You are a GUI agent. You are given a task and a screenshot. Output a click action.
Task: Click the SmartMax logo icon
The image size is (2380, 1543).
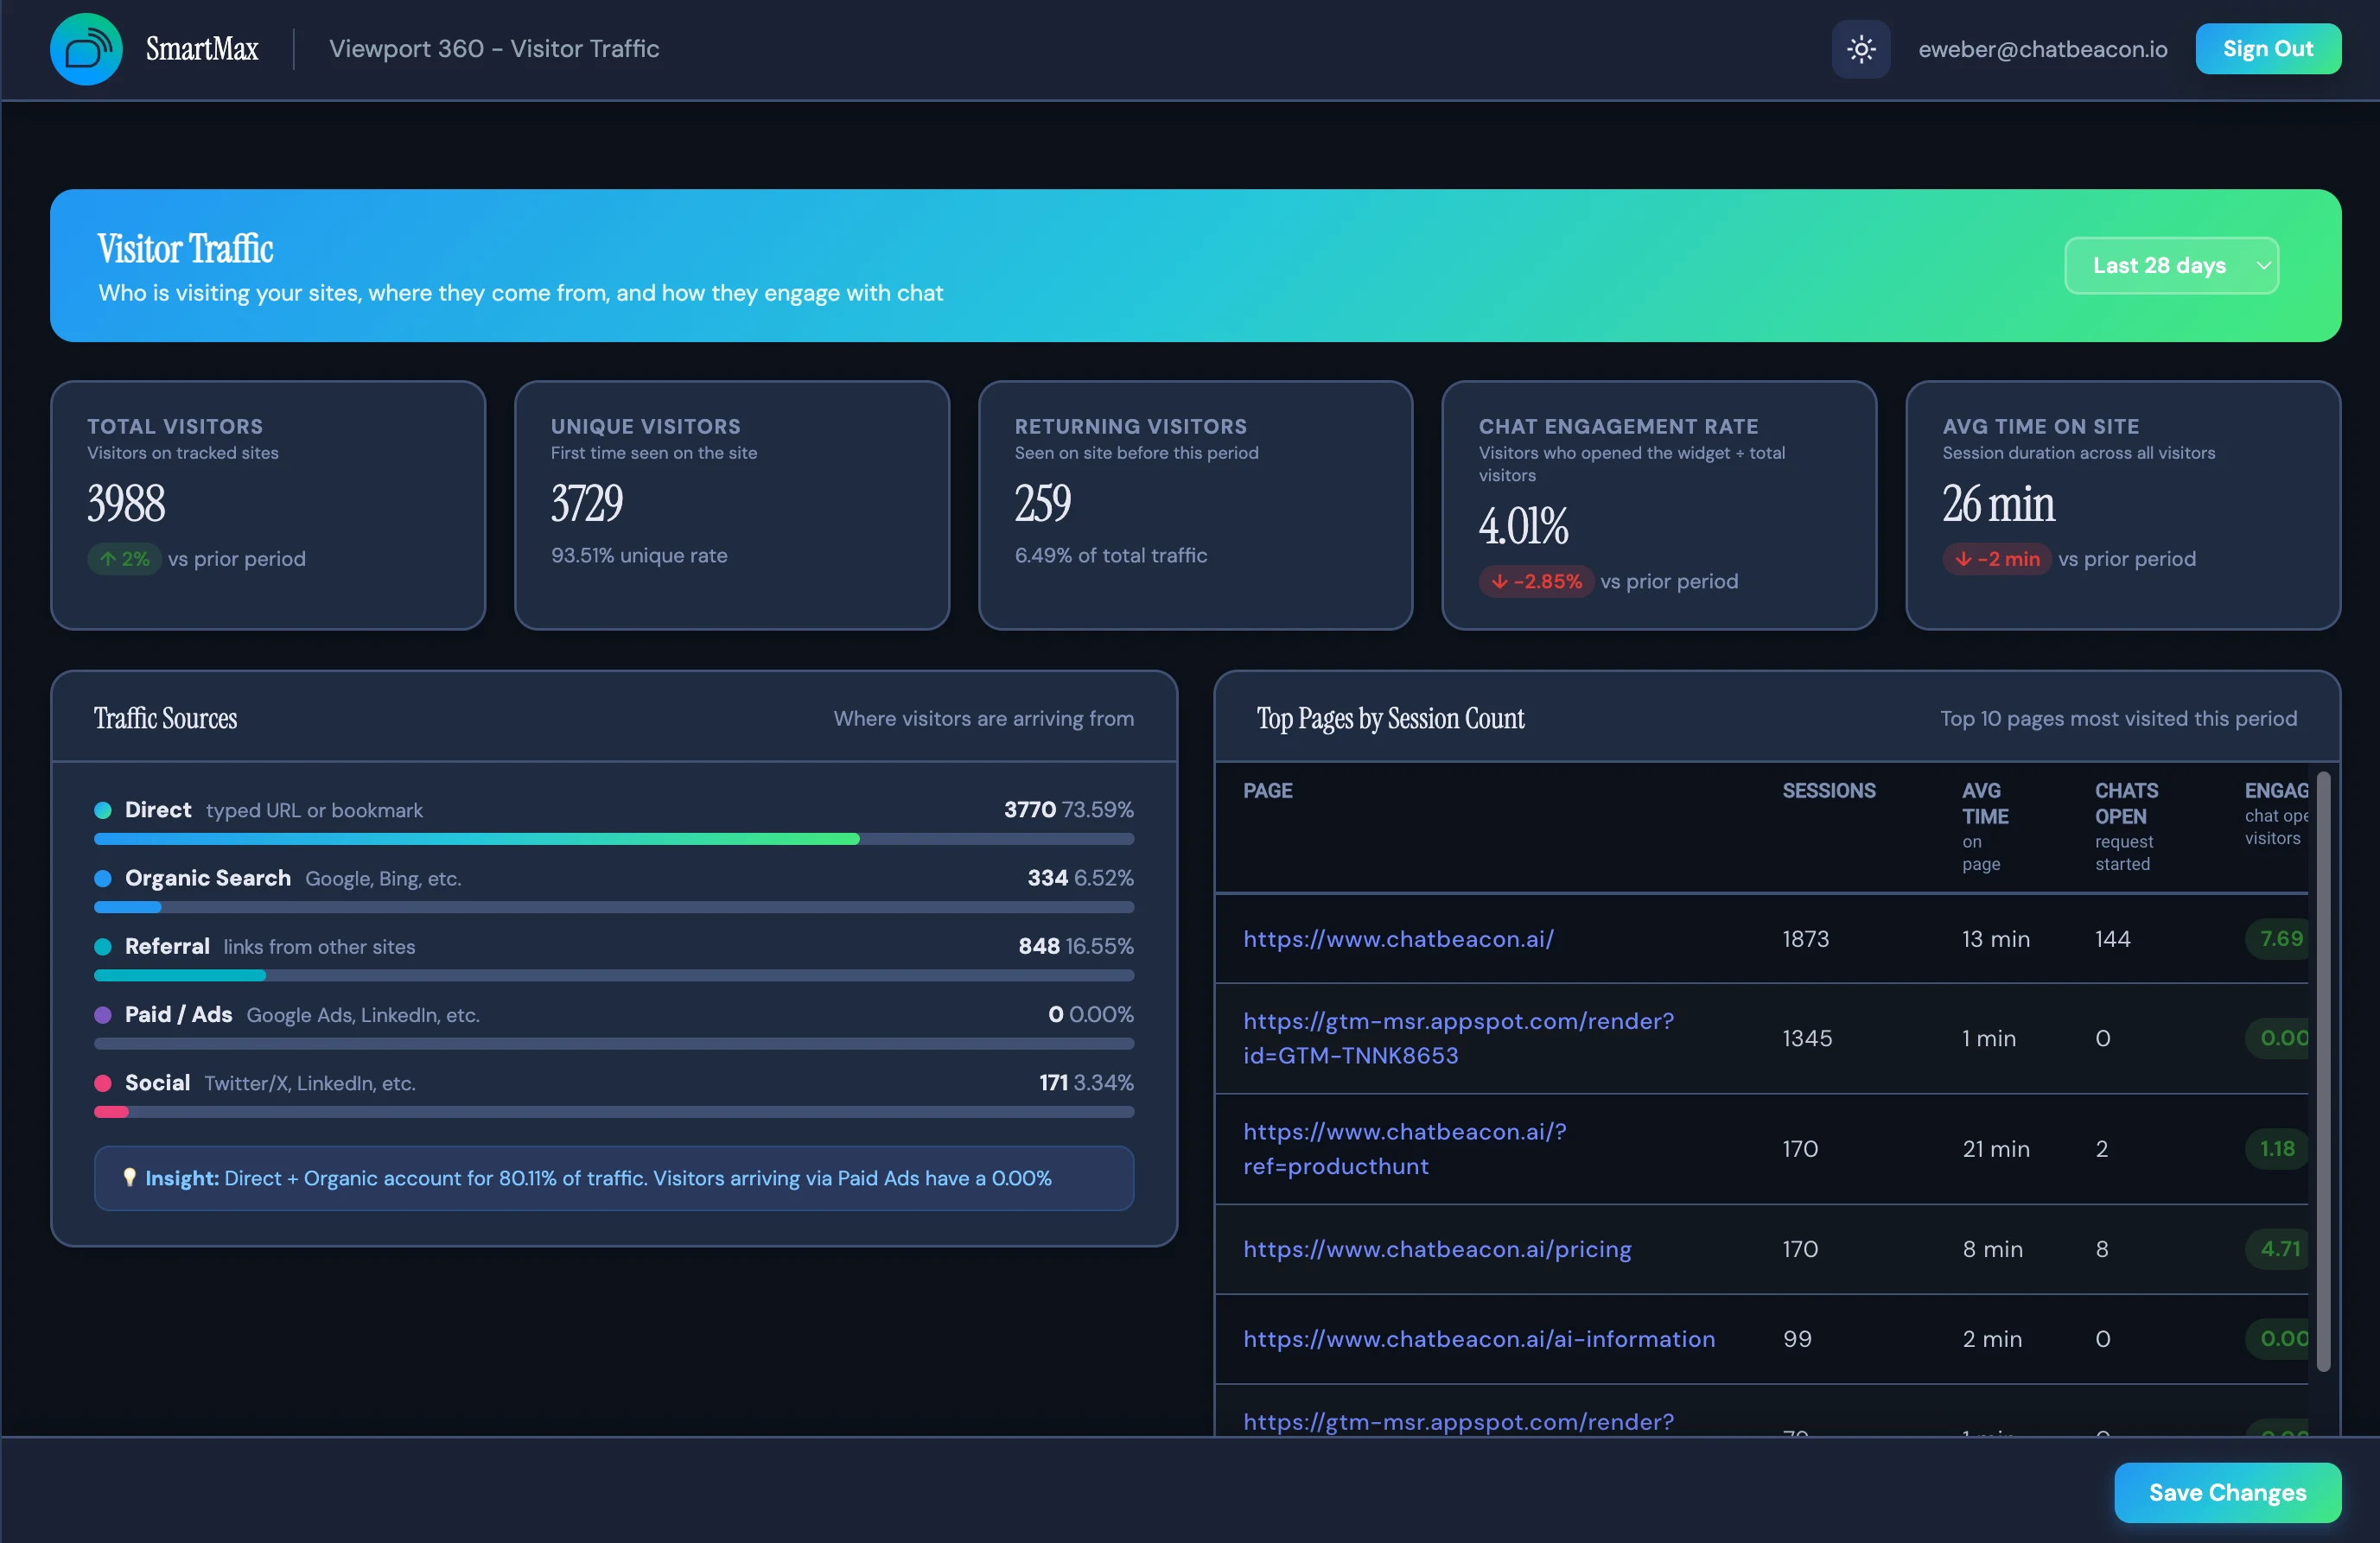pos(86,49)
